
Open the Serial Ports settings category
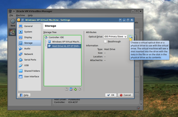(x=29, y=60)
